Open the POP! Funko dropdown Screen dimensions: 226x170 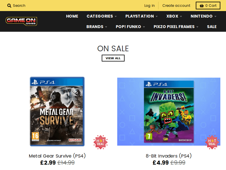[x=130, y=27]
